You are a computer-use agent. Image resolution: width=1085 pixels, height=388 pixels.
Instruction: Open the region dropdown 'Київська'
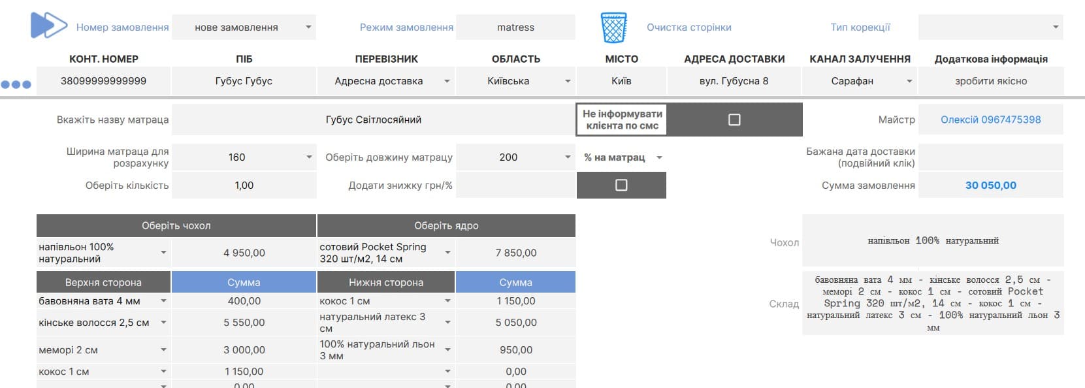click(568, 81)
